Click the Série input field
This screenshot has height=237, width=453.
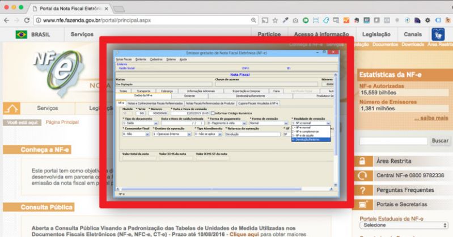point(141,113)
